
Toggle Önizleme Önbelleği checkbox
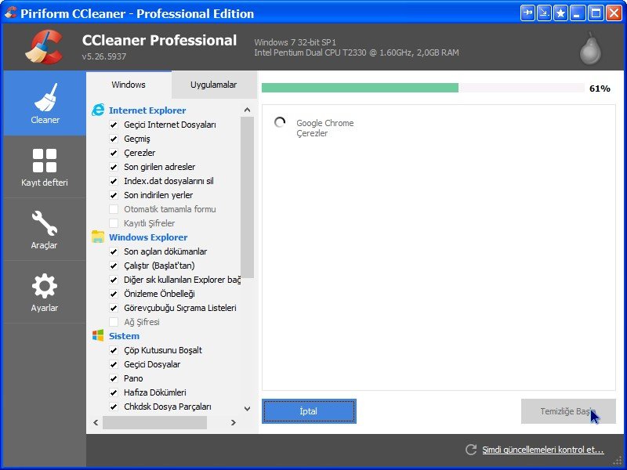pos(114,294)
